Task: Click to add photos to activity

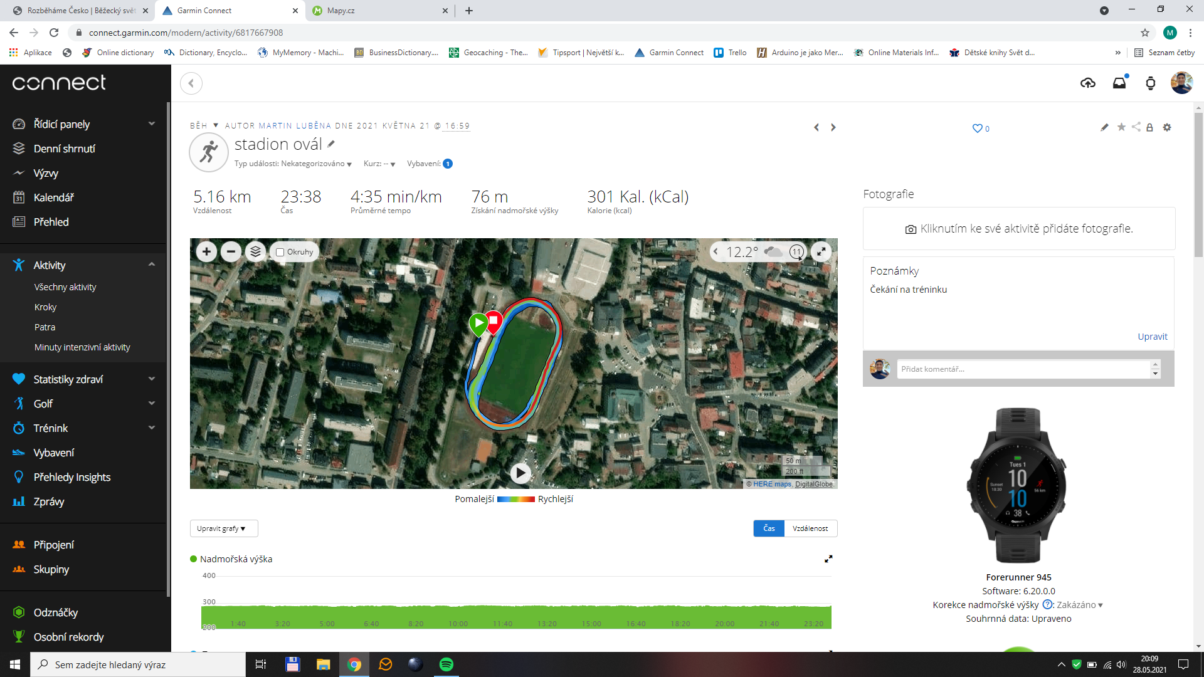Action: 1019,229
